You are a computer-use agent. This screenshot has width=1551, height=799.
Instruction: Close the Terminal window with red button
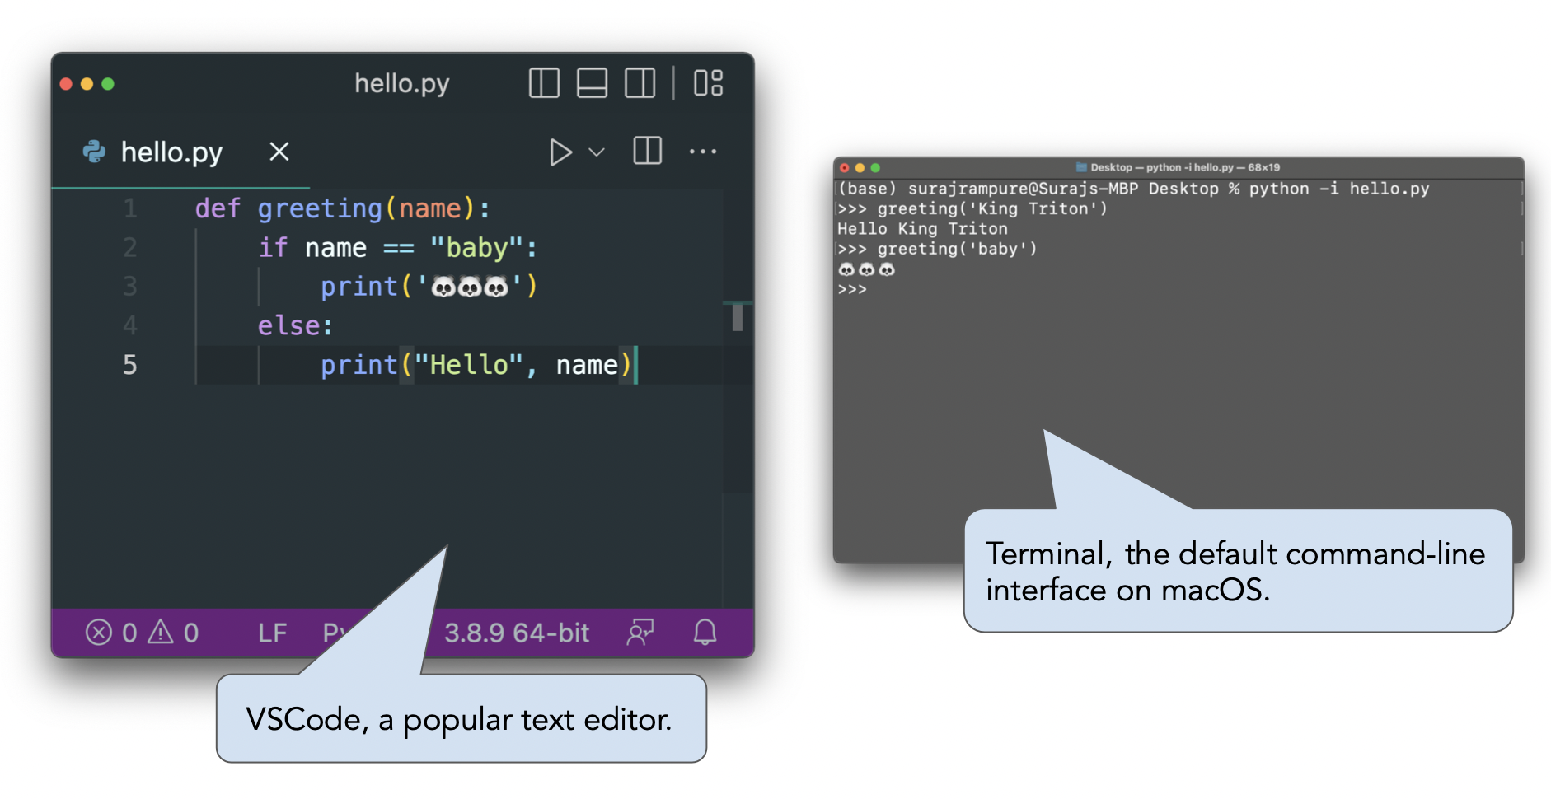(845, 167)
